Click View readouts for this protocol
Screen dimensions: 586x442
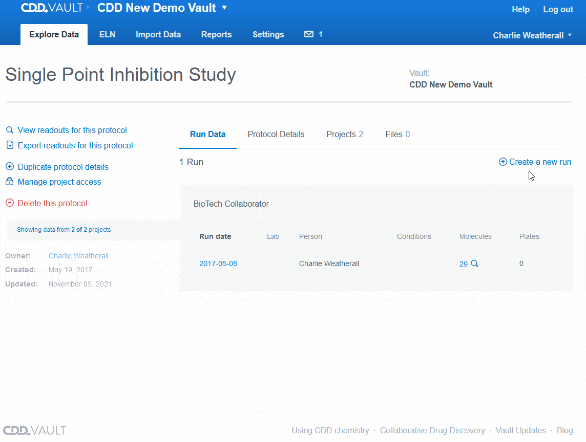click(x=73, y=130)
